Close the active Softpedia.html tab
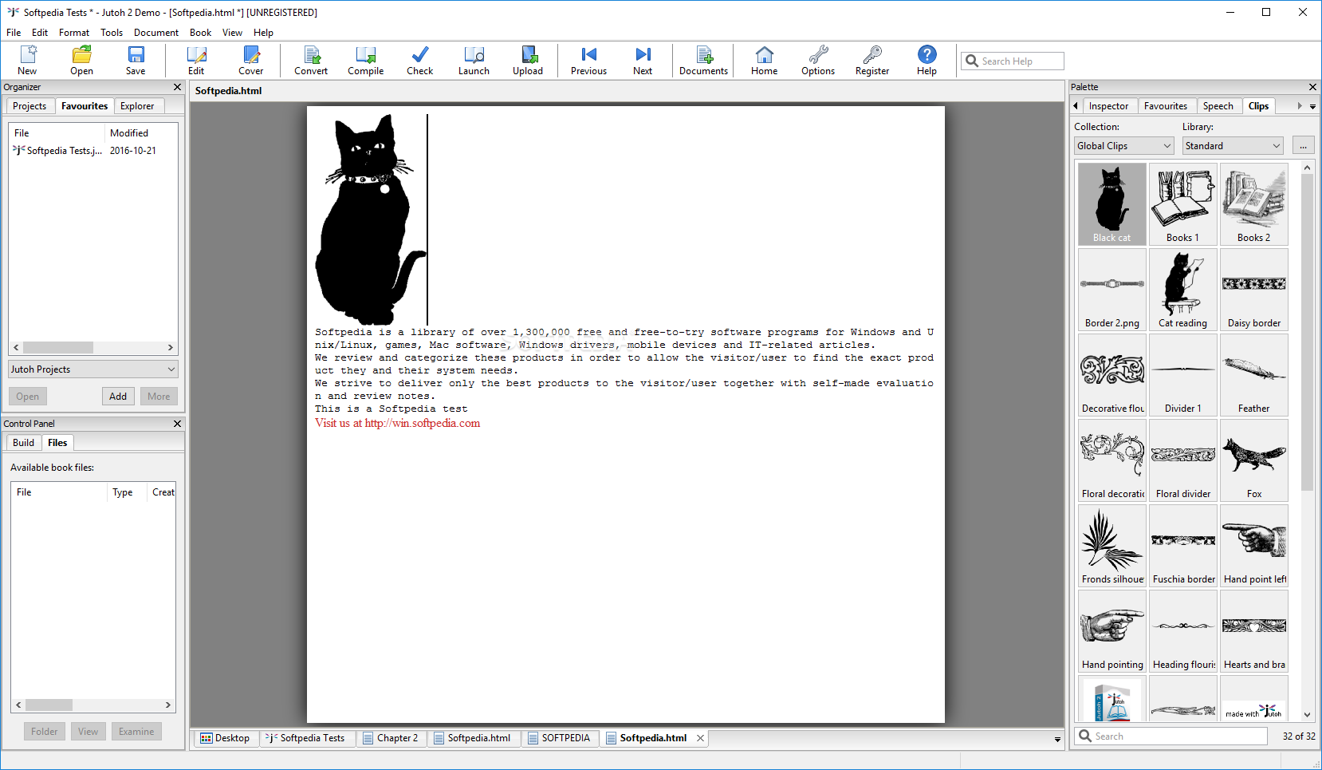The image size is (1322, 770). tap(700, 738)
